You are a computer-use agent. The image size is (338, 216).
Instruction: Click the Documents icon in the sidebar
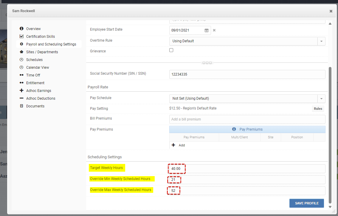click(21, 106)
